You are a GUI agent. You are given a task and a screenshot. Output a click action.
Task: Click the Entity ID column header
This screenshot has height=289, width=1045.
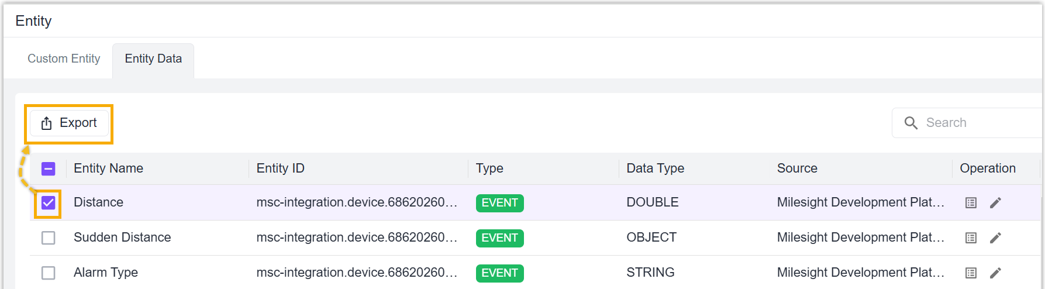click(x=281, y=168)
